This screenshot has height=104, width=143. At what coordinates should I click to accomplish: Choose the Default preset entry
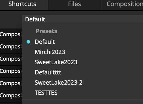coord(45,42)
